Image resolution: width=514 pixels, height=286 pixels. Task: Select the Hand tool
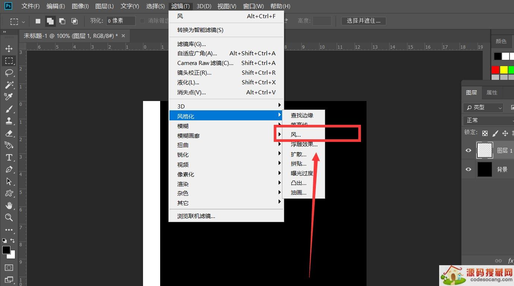[9, 205]
